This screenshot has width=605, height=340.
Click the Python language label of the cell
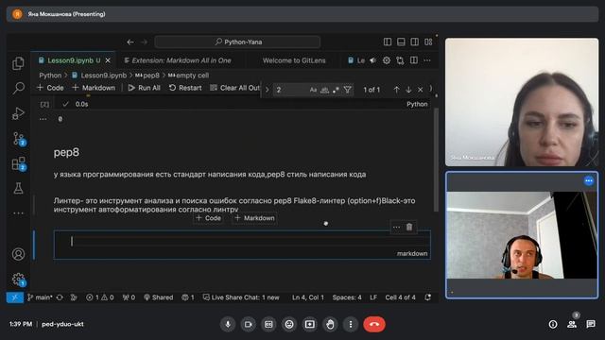click(x=417, y=104)
